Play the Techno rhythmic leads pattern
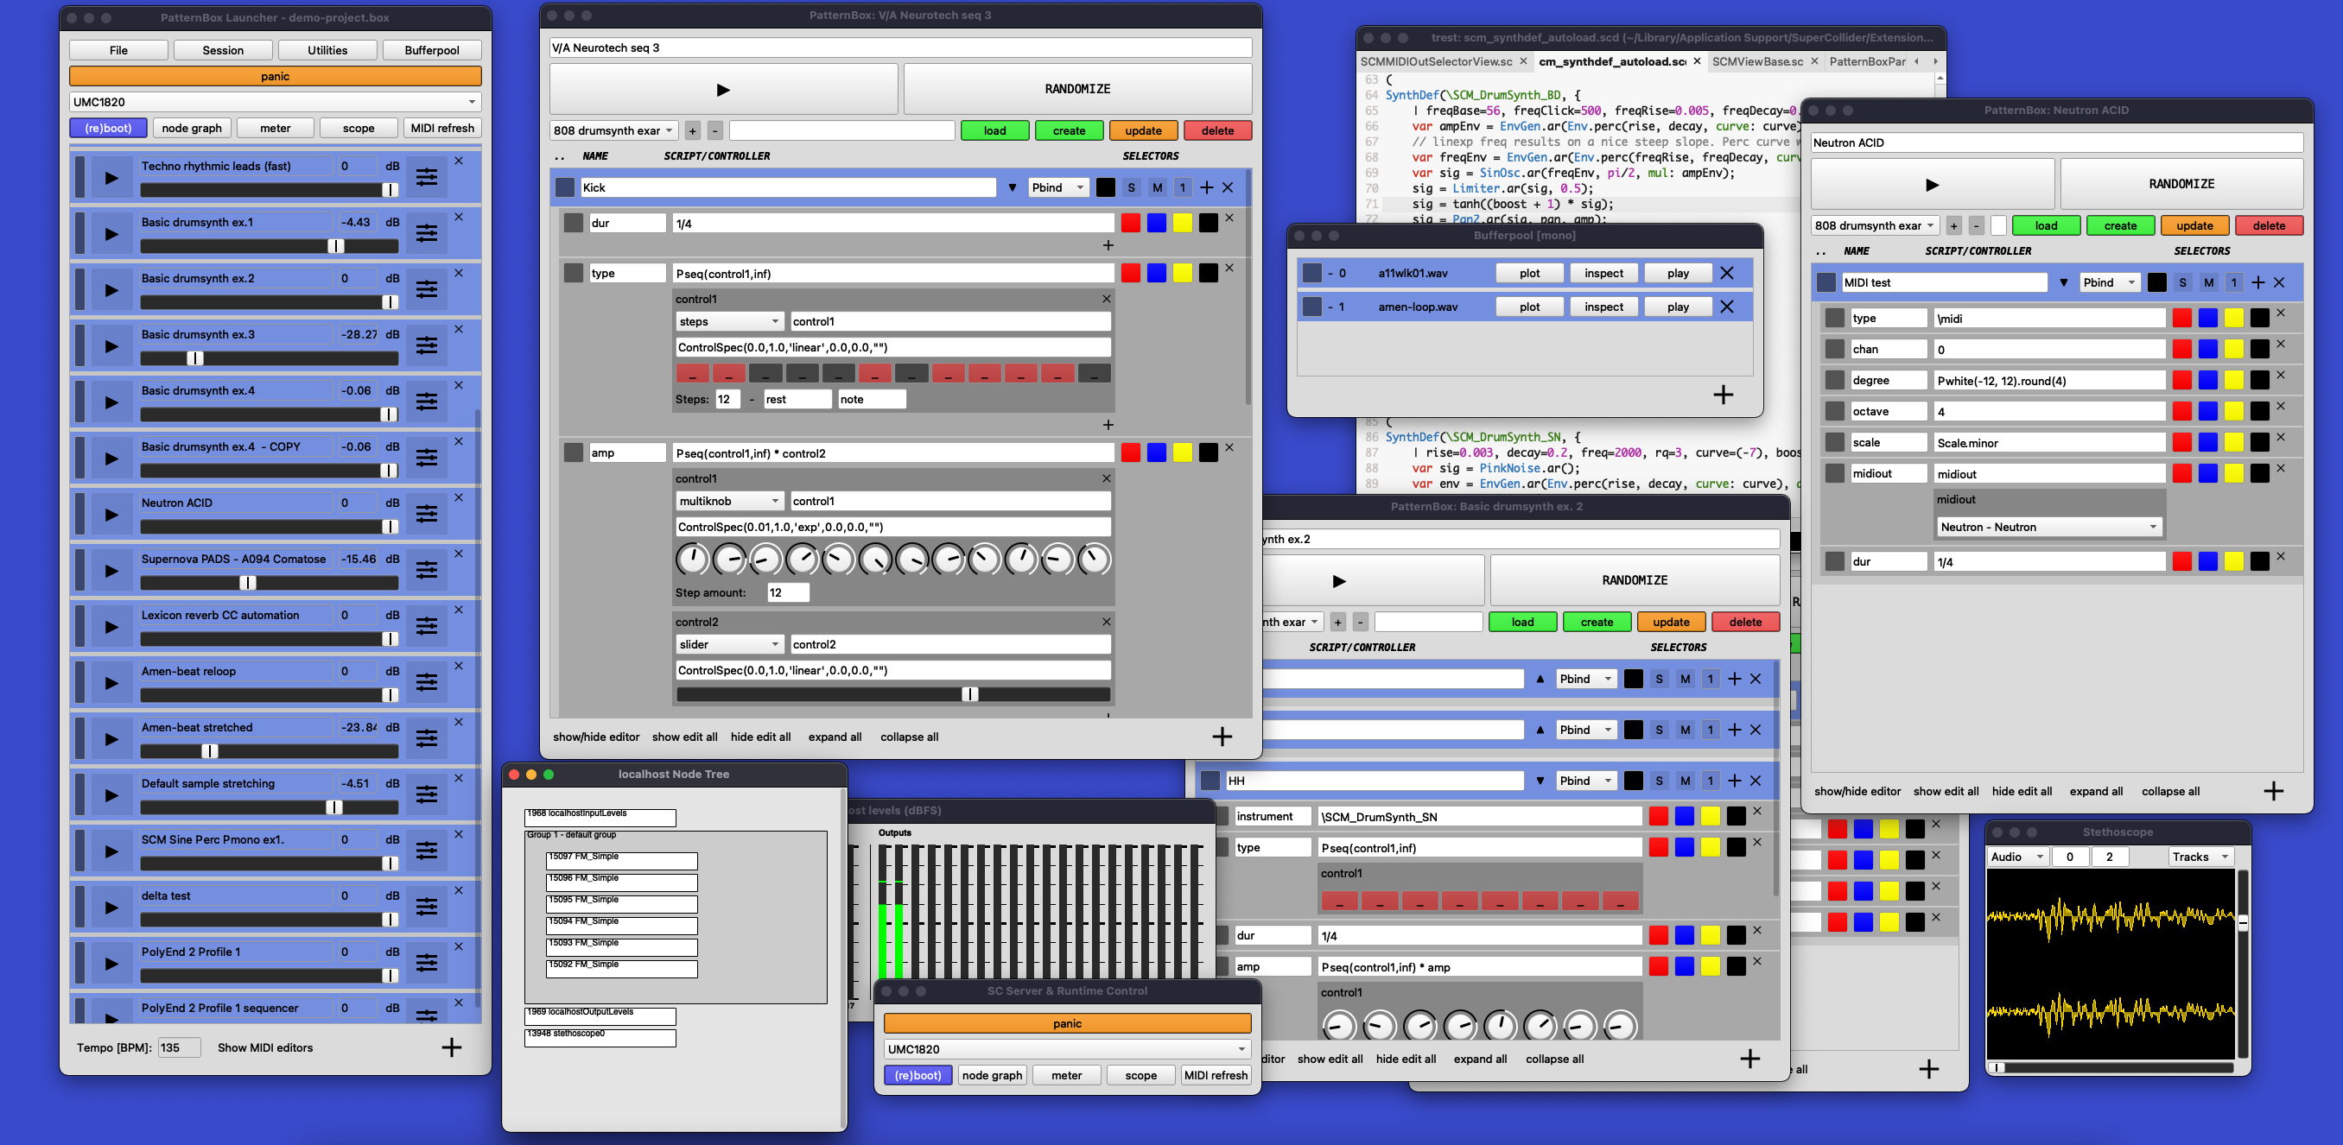Image resolution: width=2343 pixels, height=1145 pixels. coord(111,177)
